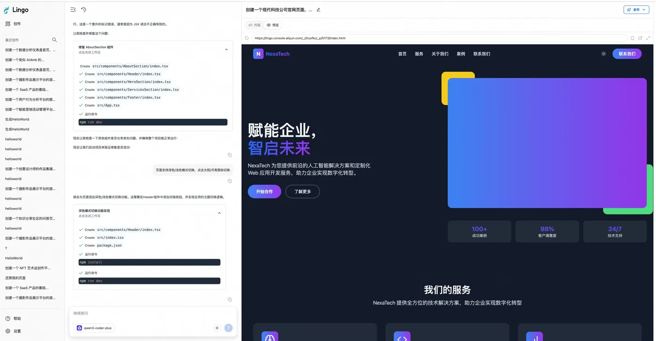Click 案例 in the preview navigation
The width and height of the screenshot is (656, 341).
461,54
